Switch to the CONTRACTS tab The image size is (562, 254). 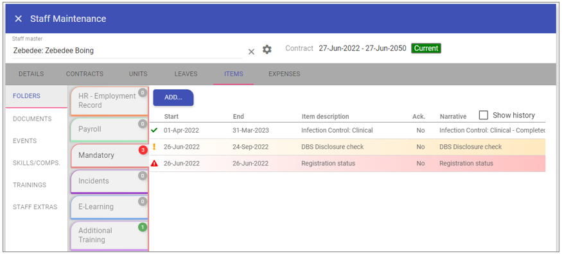[85, 74]
